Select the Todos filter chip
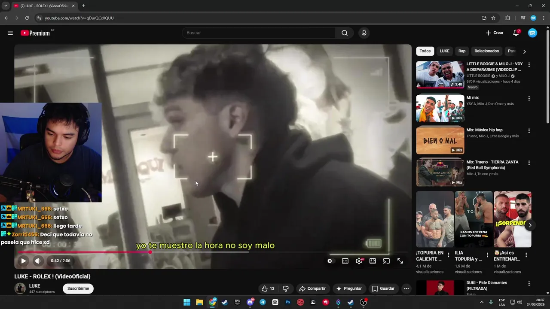The image size is (550, 309). (425, 51)
